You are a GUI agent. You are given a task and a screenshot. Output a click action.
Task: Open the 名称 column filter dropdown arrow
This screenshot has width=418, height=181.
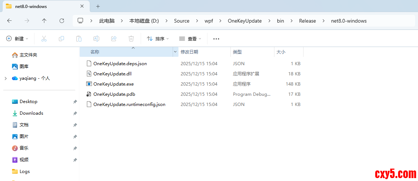point(176,52)
